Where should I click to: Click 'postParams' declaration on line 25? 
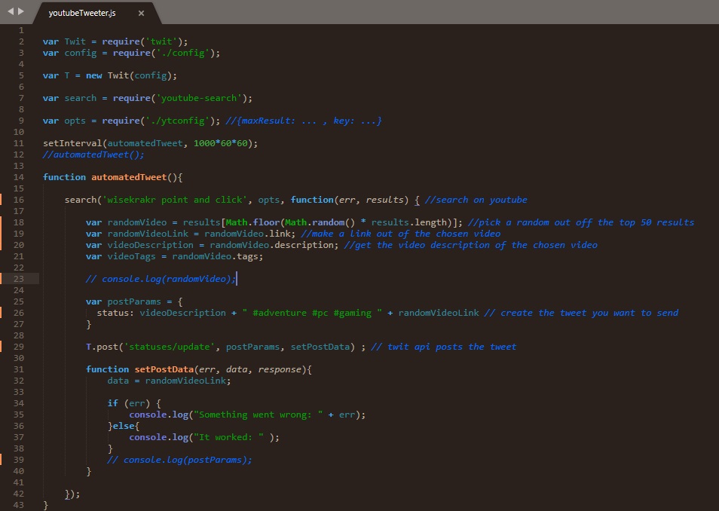tap(134, 301)
